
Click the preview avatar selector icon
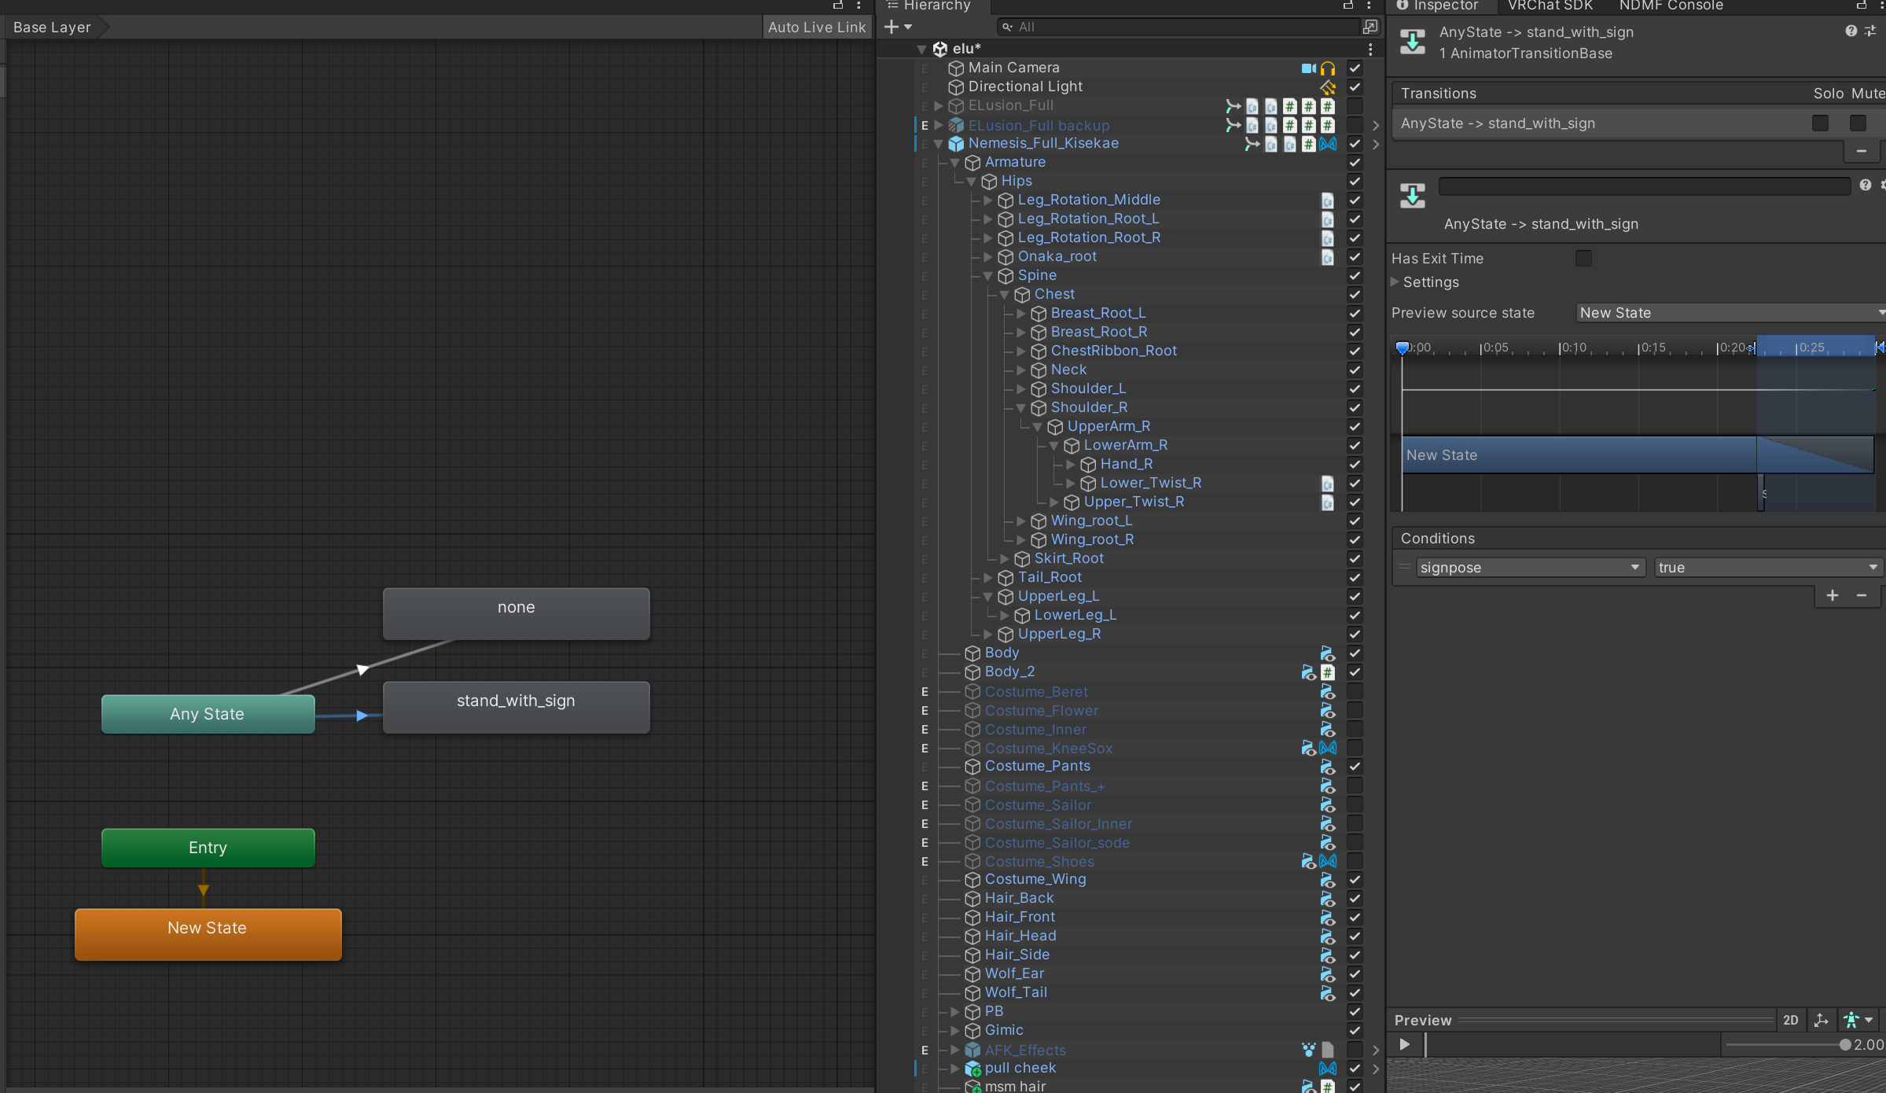1852,1020
